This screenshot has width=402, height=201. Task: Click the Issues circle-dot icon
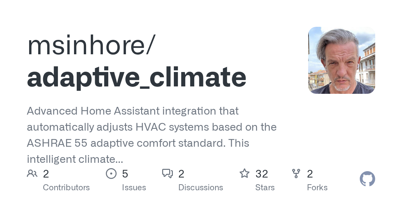click(111, 174)
